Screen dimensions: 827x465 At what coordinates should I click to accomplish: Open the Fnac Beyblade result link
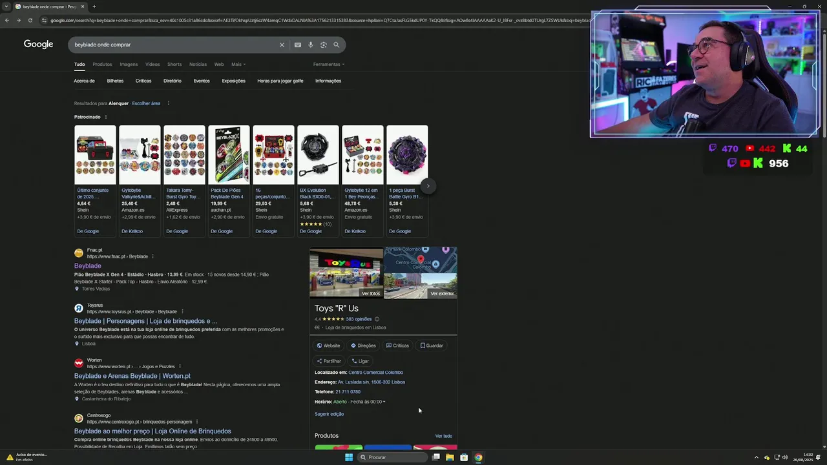coord(87,265)
